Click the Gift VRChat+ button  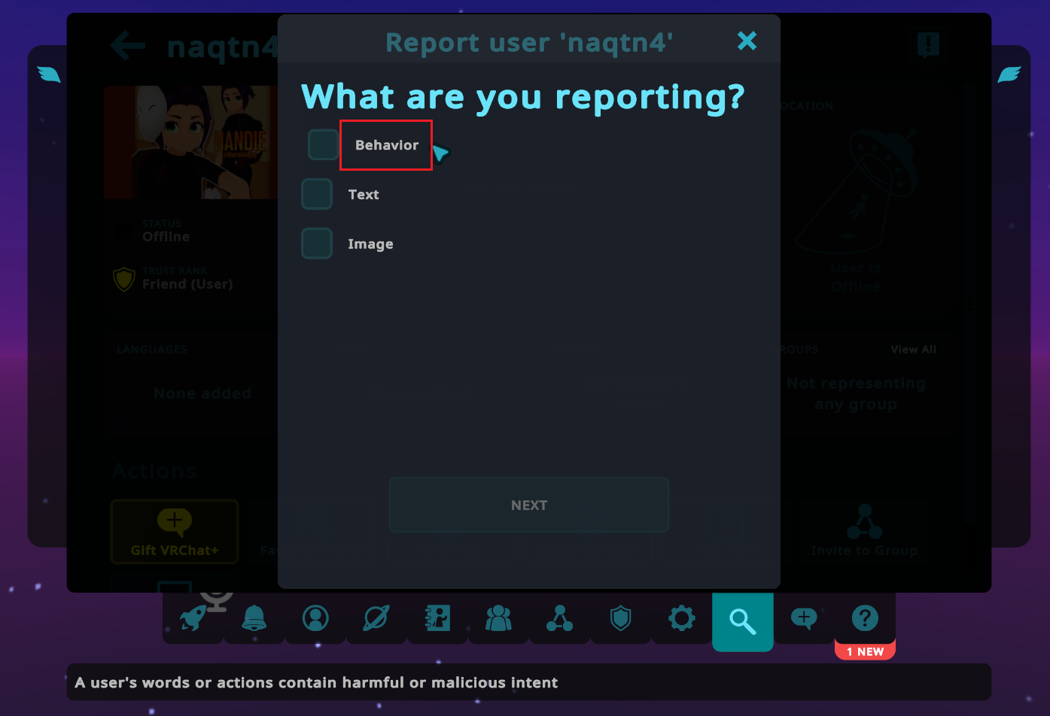pyautogui.click(x=174, y=531)
